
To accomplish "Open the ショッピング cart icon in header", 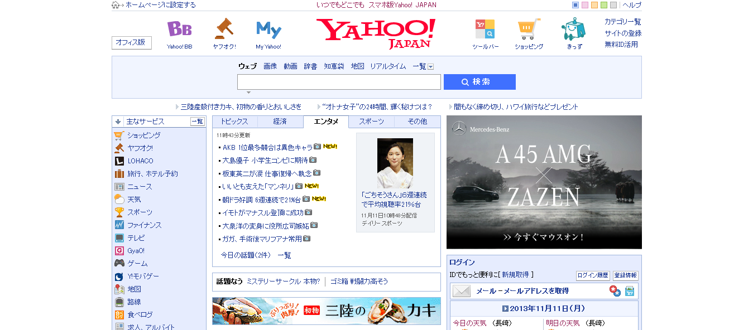I will tap(529, 29).
